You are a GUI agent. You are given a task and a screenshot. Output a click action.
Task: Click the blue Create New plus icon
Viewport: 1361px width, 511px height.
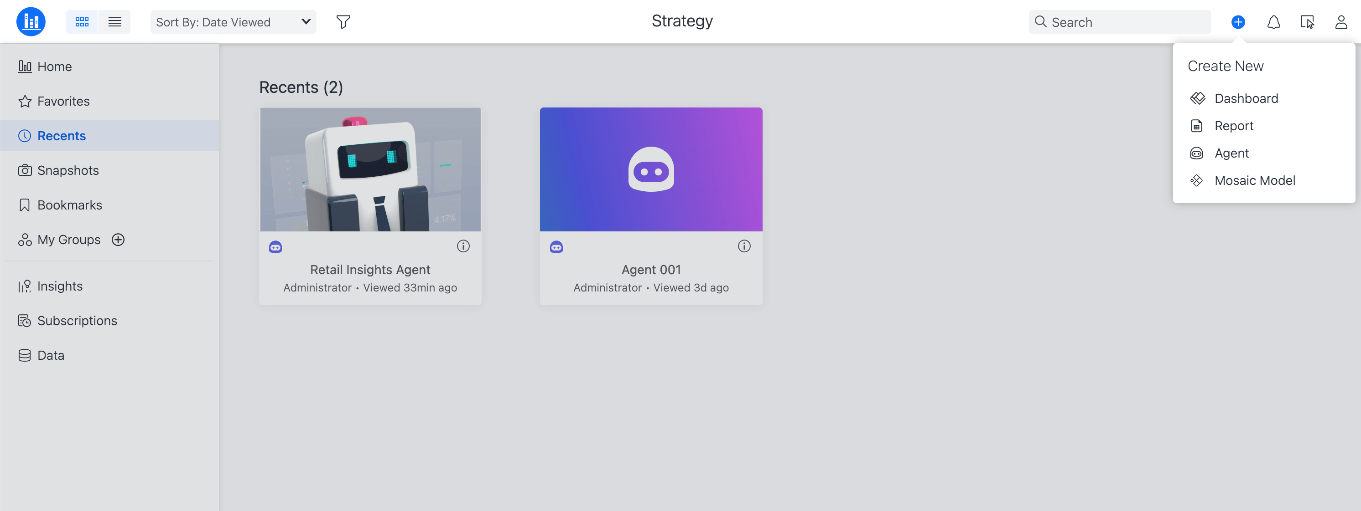point(1238,21)
